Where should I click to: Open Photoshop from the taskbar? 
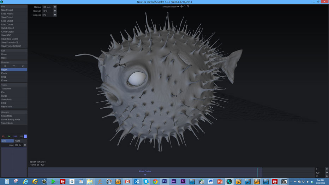[x=164, y=181]
